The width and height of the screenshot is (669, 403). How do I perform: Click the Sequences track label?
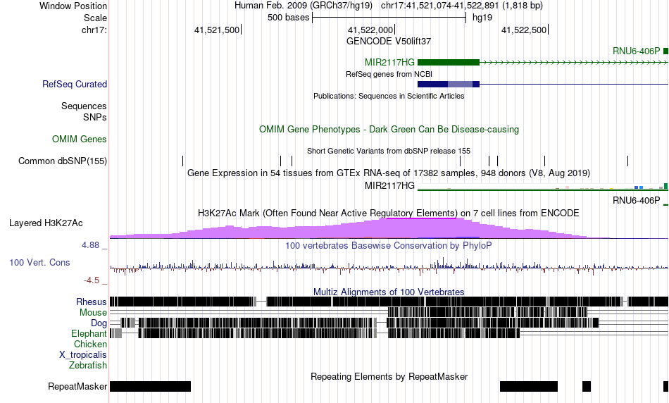84,106
